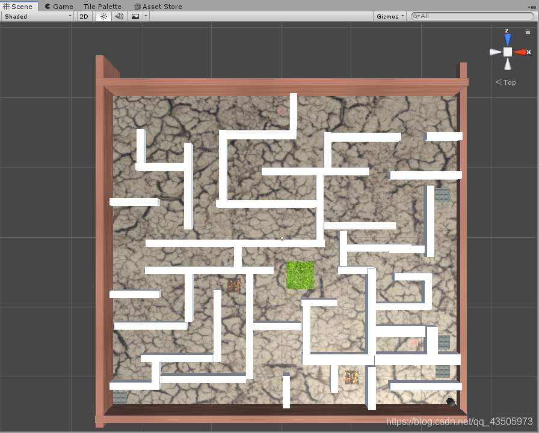Switch to the Scene tab
Screen dimensions: 539x433
(18, 7)
